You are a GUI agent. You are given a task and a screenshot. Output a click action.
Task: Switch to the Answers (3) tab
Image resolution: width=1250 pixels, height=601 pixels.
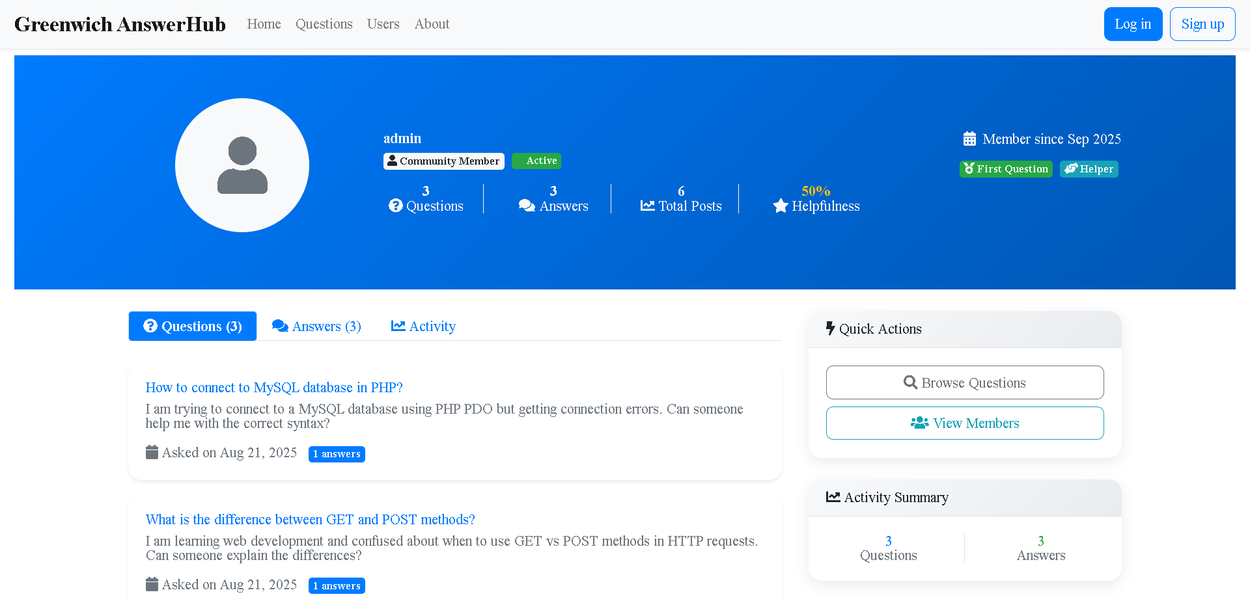316,326
